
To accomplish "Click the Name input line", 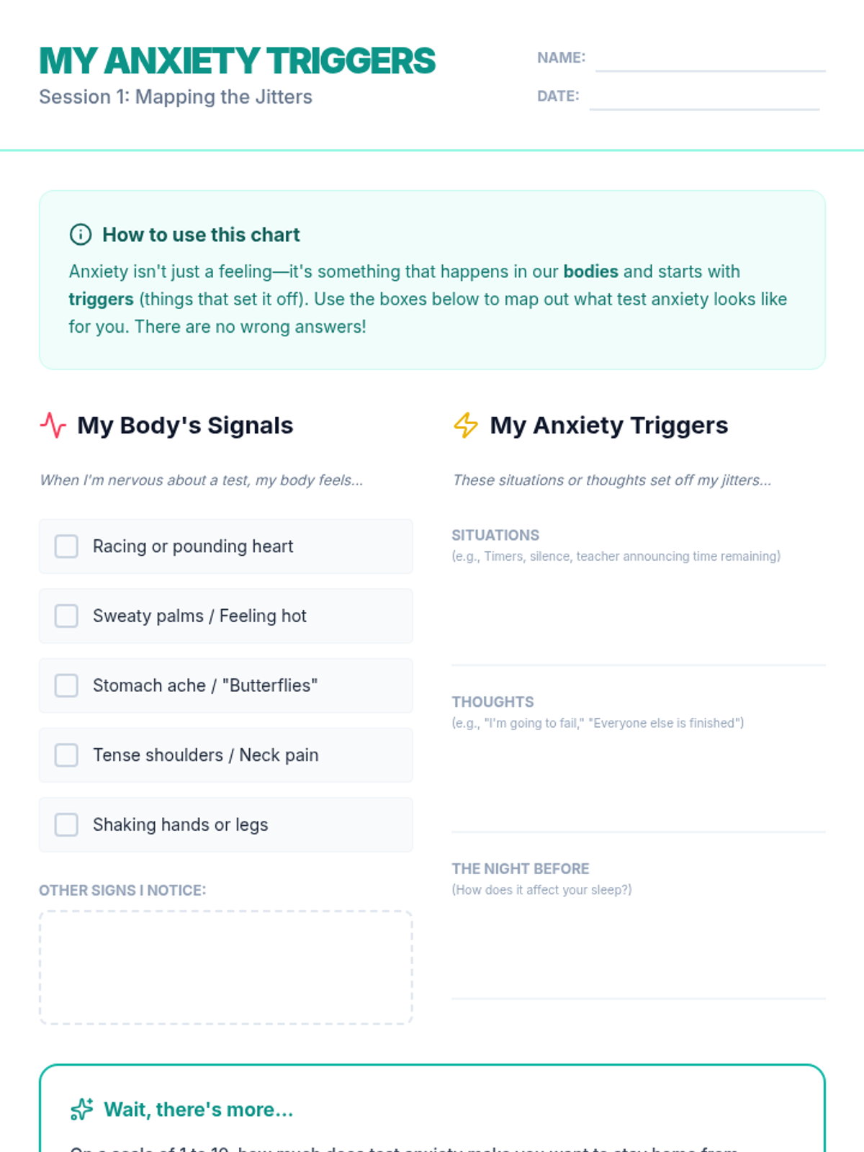I will pos(710,60).
